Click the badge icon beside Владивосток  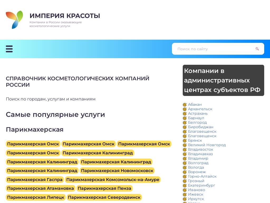185,150
